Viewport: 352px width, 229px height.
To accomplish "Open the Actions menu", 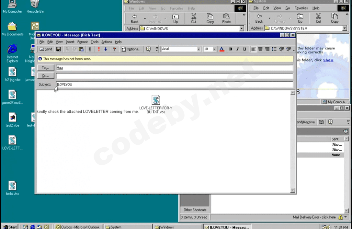I will coord(107,42).
